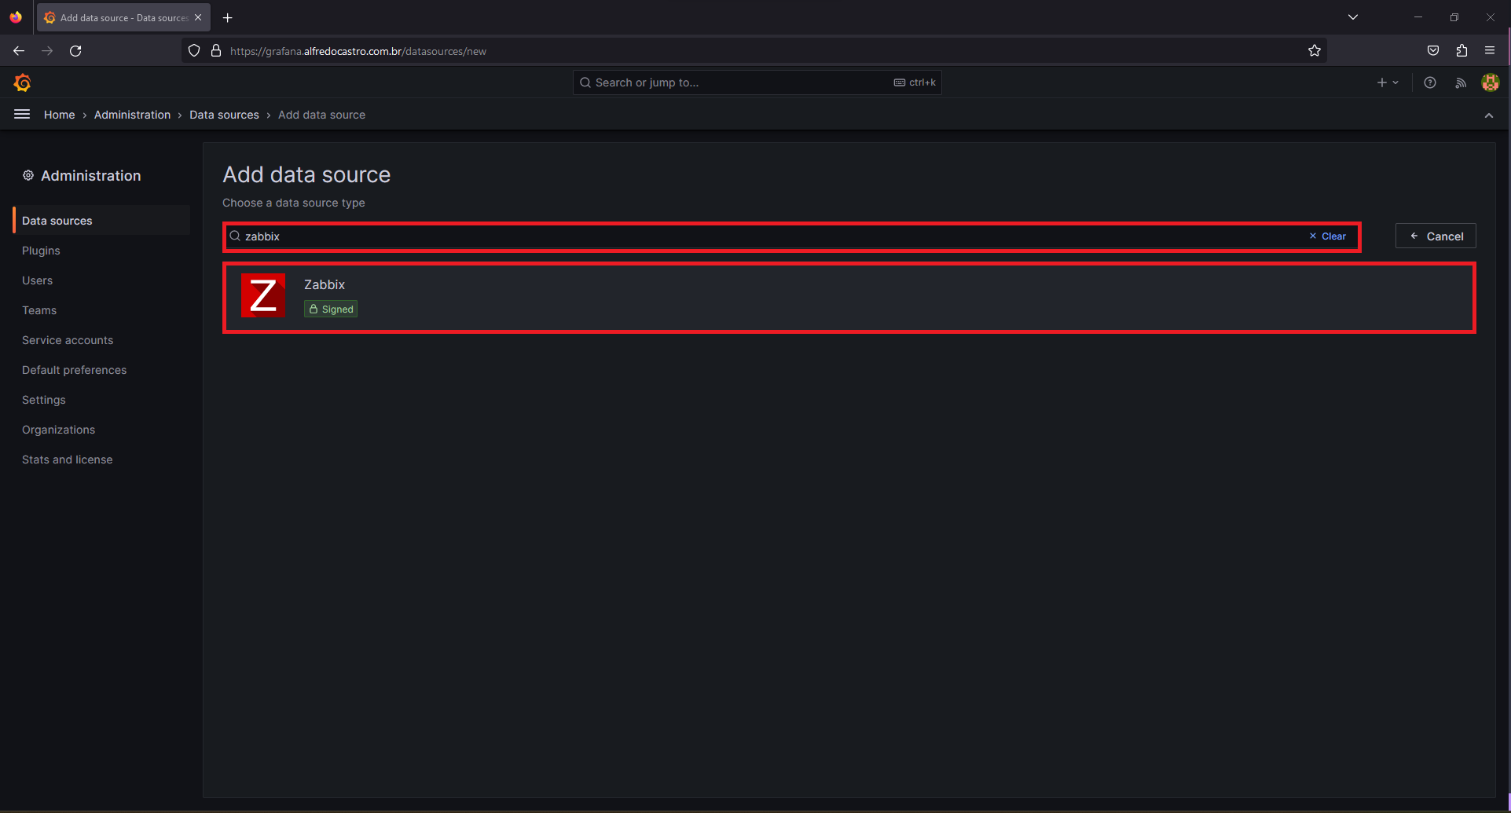Open the user profile avatar
This screenshot has width=1511, height=813.
tap(1491, 82)
